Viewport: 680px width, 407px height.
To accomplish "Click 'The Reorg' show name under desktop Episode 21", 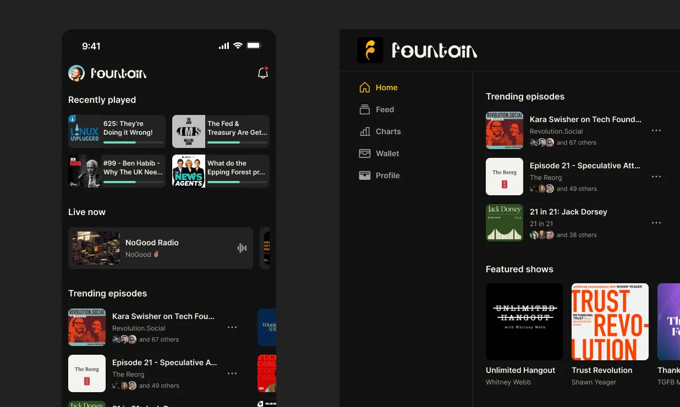I will [x=546, y=178].
